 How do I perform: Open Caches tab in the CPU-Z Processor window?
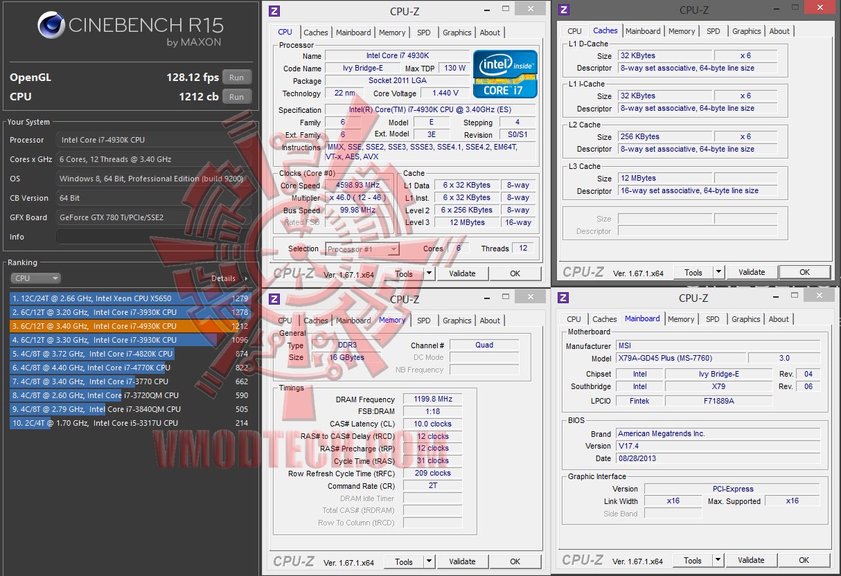pyautogui.click(x=316, y=33)
